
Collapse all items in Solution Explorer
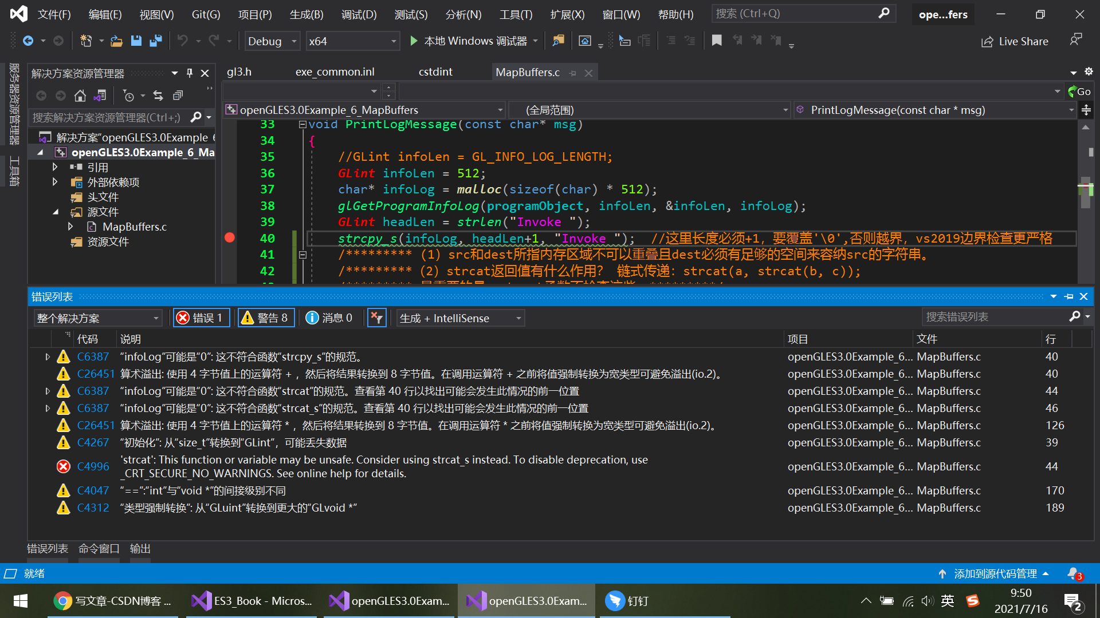tap(178, 96)
